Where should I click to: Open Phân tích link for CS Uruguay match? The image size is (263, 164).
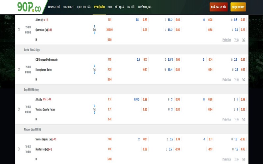pos(227,80)
